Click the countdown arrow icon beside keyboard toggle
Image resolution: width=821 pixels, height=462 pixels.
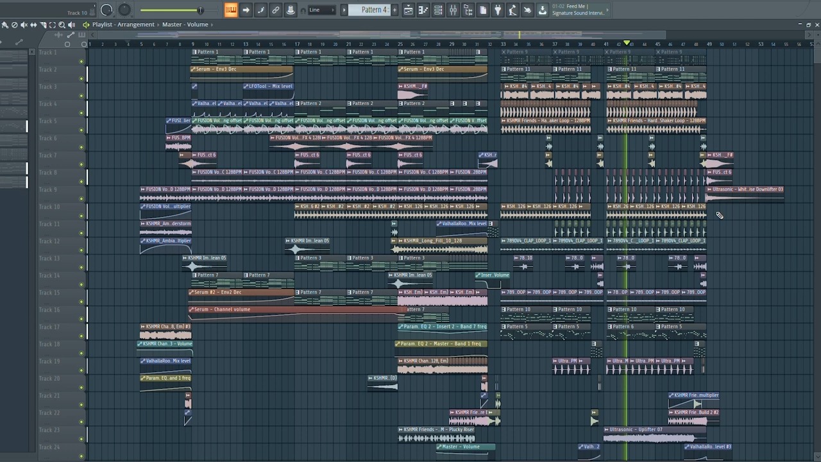tap(246, 10)
